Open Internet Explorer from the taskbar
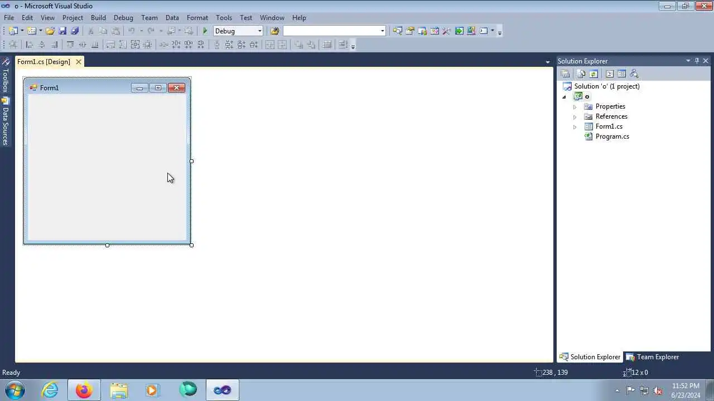This screenshot has height=401, width=714. [x=50, y=390]
